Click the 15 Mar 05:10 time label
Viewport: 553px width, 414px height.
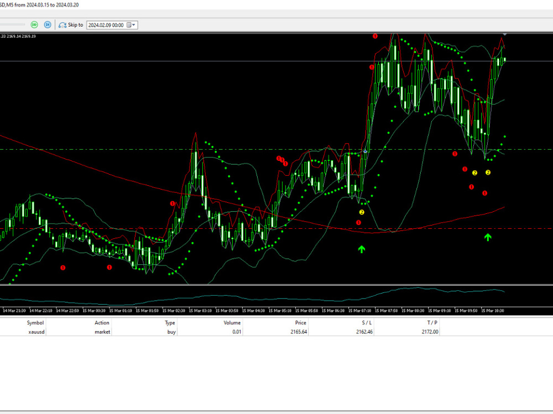[280, 311]
